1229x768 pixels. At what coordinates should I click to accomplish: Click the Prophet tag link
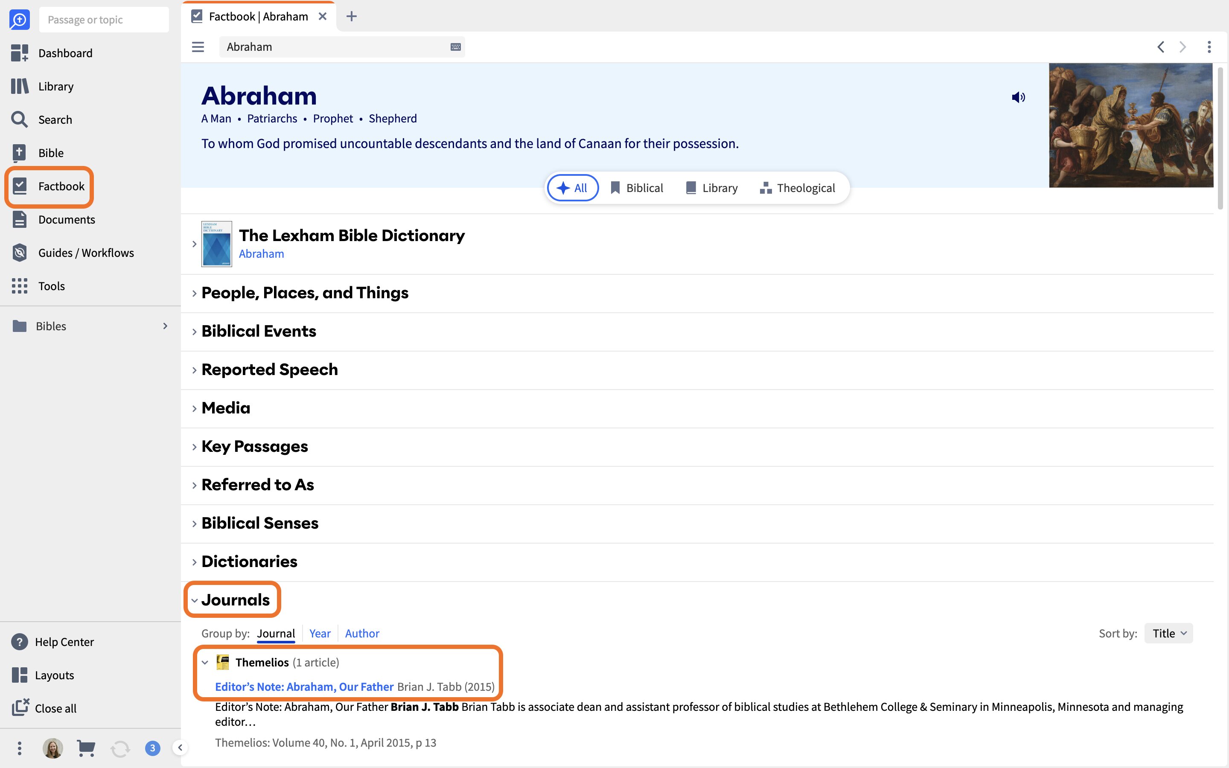click(x=333, y=118)
